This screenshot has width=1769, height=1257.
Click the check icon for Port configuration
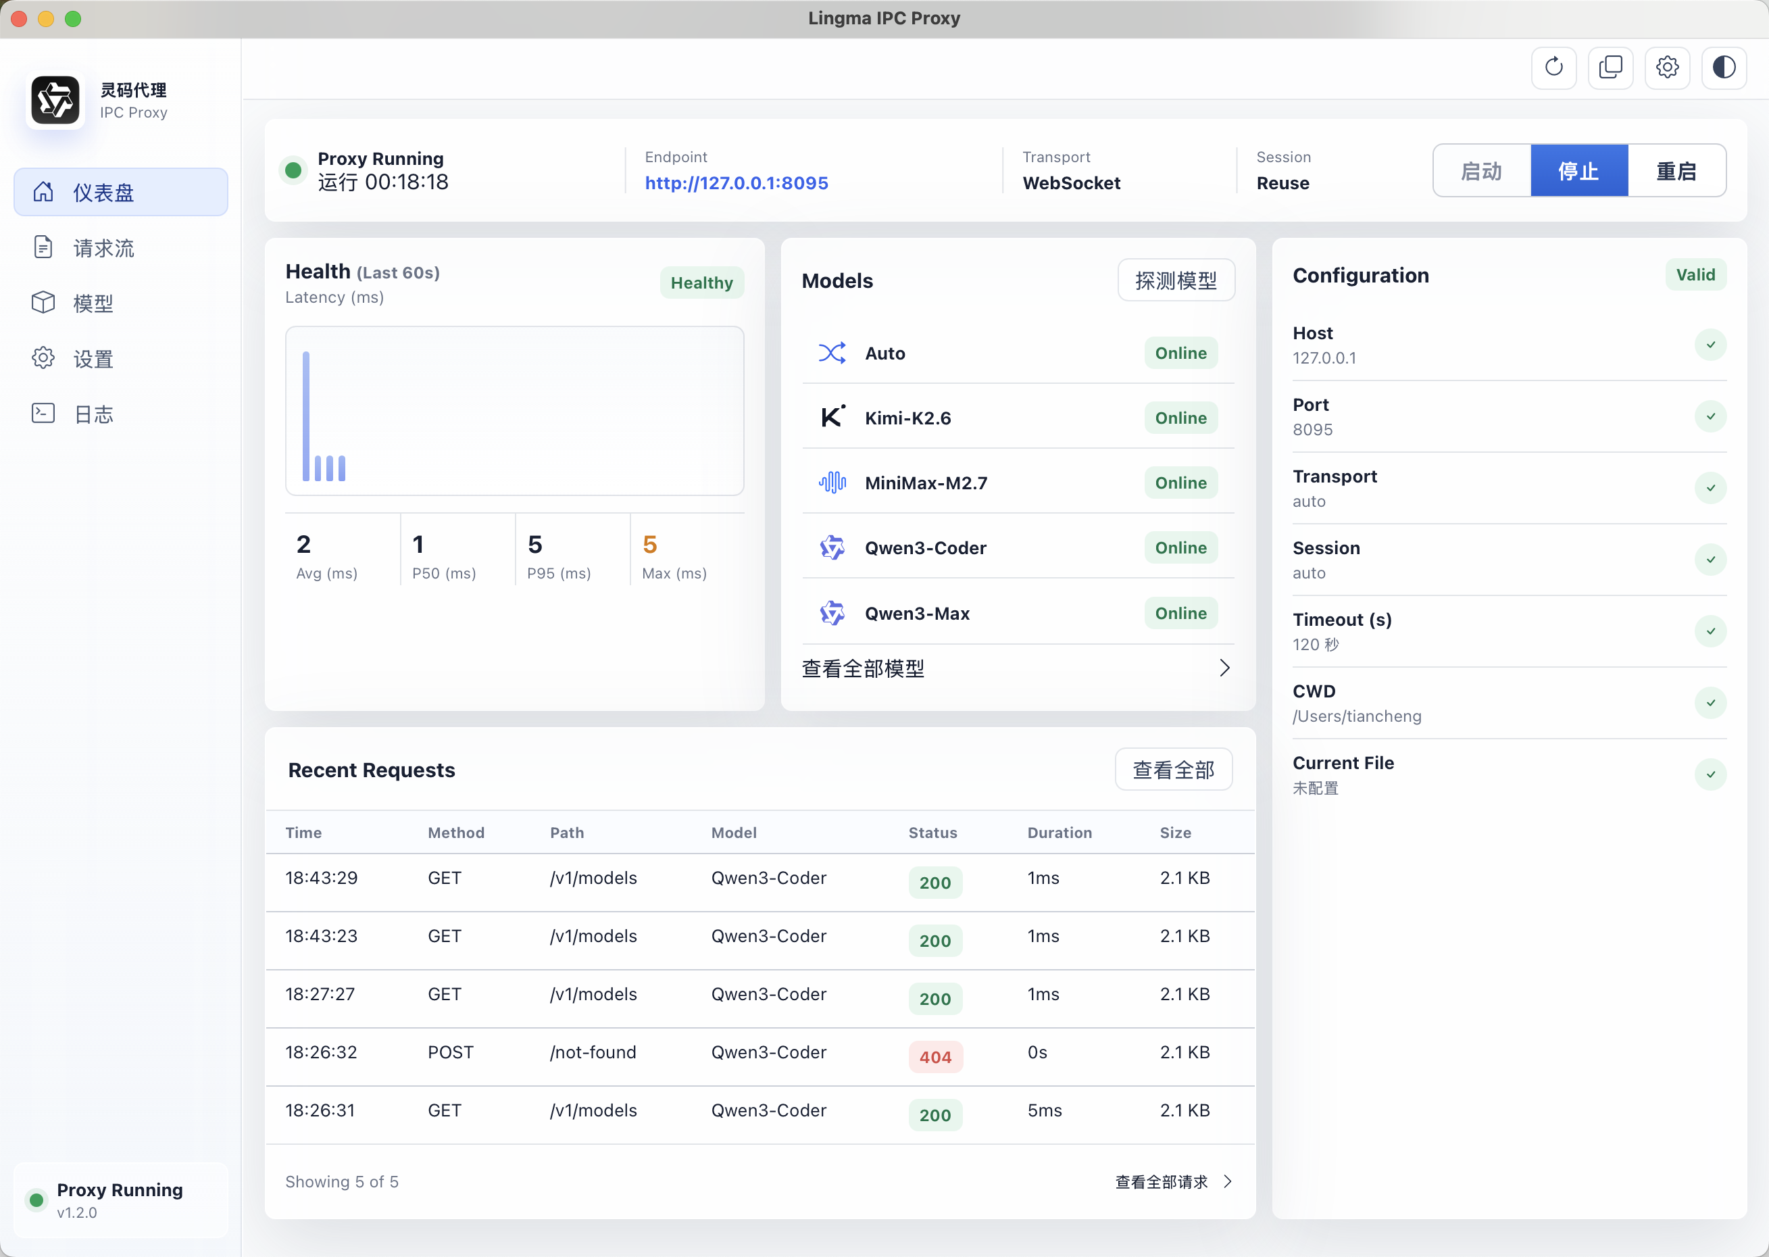coord(1710,416)
